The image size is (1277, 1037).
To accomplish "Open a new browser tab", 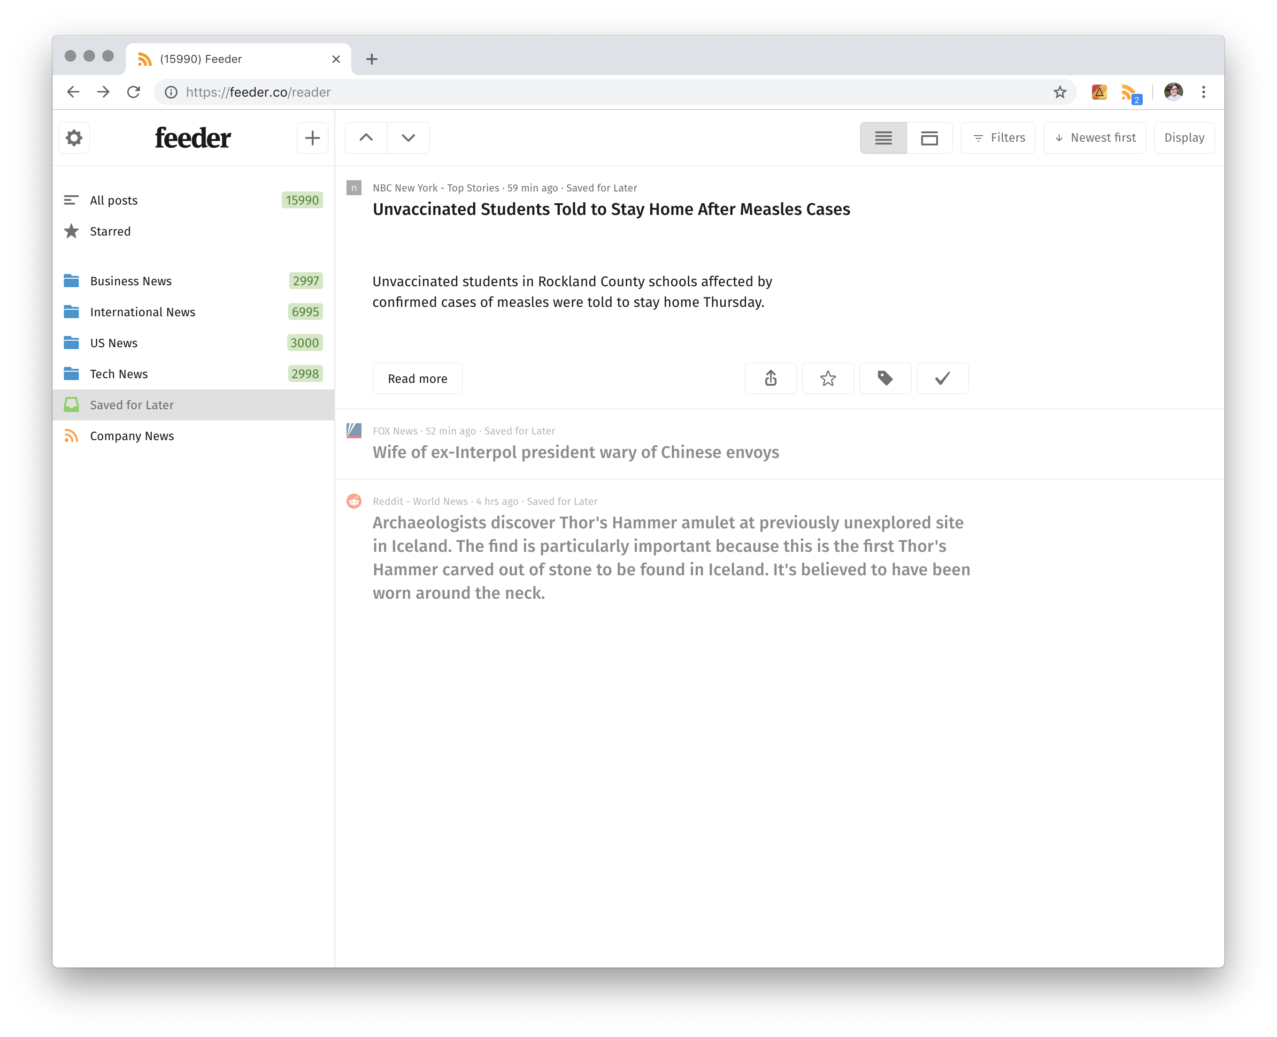I will (x=372, y=59).
